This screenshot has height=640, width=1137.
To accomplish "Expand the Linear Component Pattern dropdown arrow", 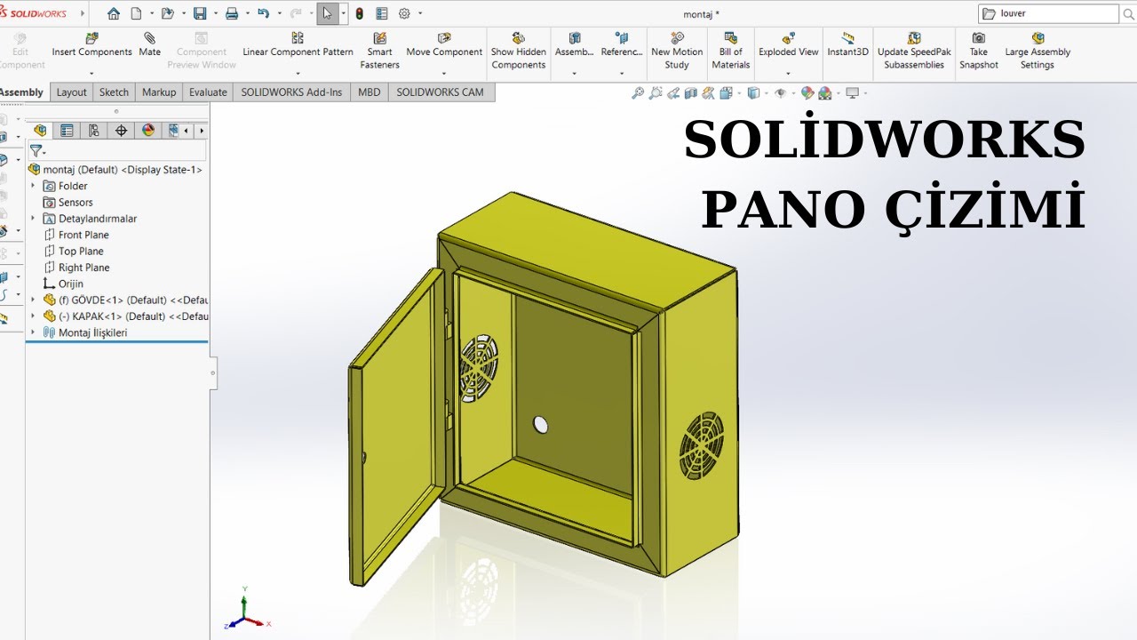I will point(298,75).
